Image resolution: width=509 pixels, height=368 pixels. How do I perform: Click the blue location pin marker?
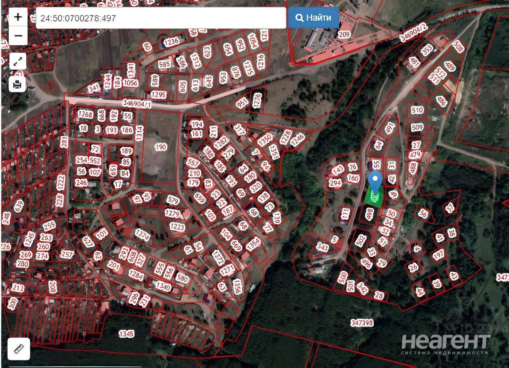click(376, 182)
